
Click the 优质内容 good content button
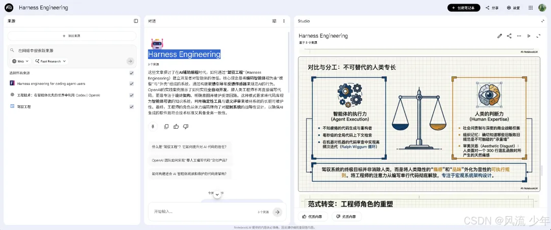pos(312,217)
